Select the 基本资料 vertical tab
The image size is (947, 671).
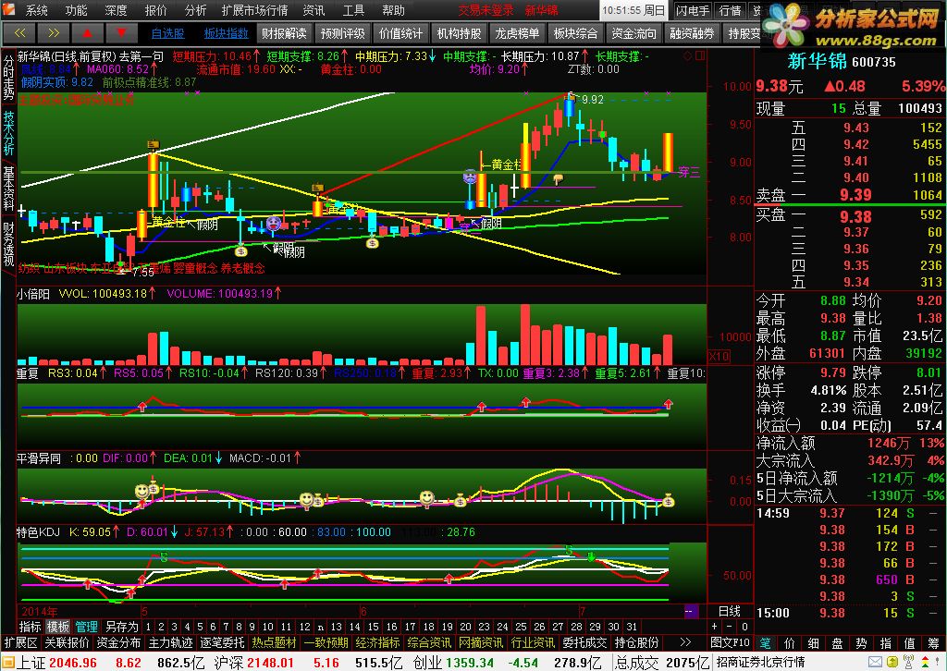pyautogui.click(x=8, y=189)
